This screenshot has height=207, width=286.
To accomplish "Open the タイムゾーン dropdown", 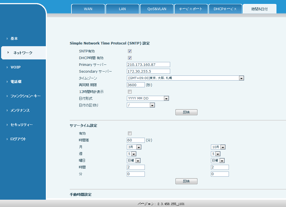I will pyautogui.click(x=185, y=78).
